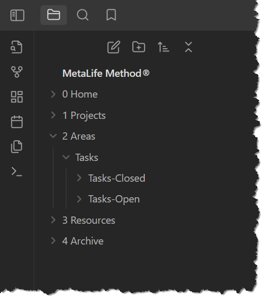Select the Tasks-Closed folder
Screen dimensions: 265x299
117,178
